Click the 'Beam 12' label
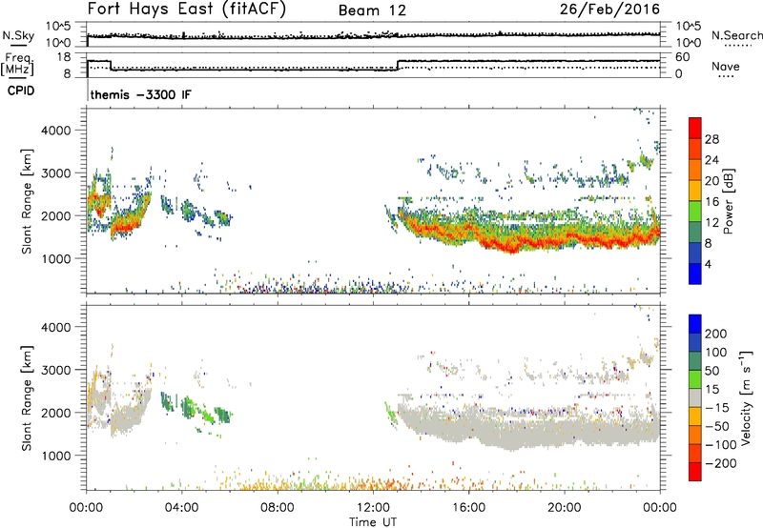 pos(372,10)
